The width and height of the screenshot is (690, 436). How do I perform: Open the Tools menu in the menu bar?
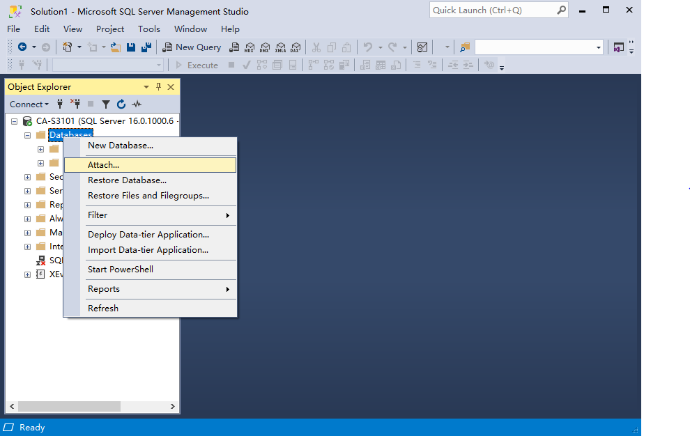148,29
